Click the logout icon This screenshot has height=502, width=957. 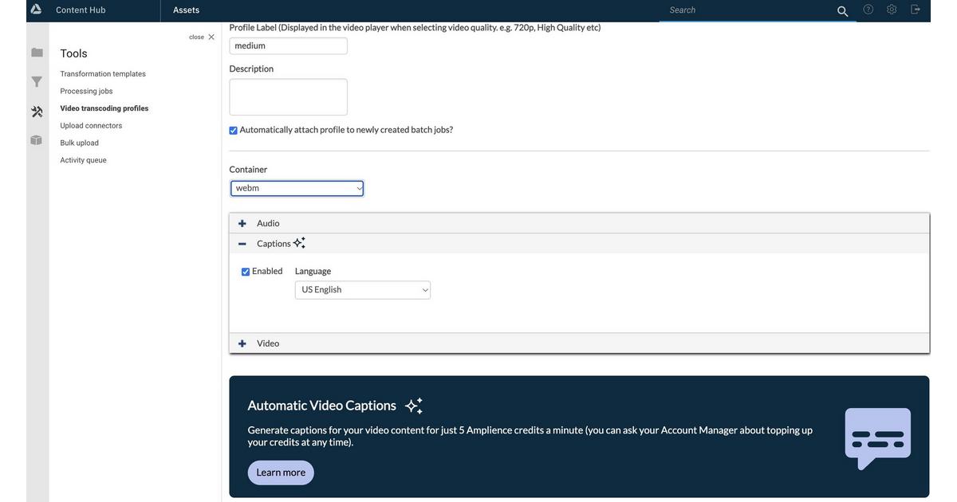click(916, 10)
